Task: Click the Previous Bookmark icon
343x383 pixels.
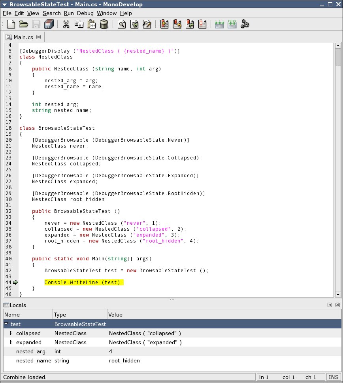Action: 177,24
